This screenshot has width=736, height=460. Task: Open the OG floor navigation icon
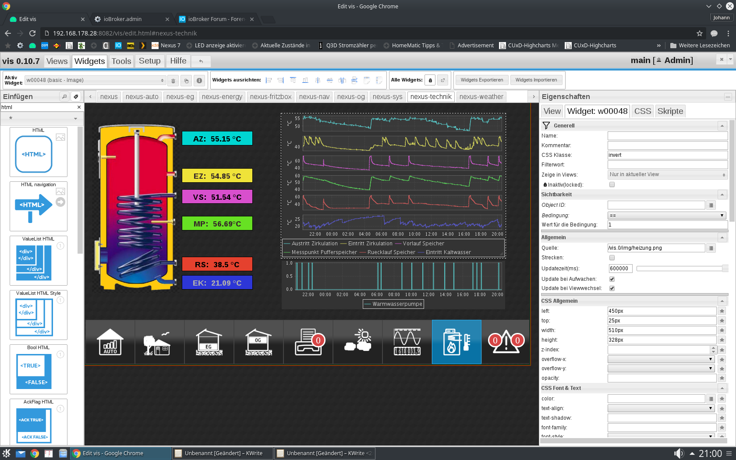(258, 342)
